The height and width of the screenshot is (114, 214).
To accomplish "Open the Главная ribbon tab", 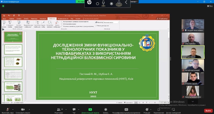I will [x=12, y=19].
